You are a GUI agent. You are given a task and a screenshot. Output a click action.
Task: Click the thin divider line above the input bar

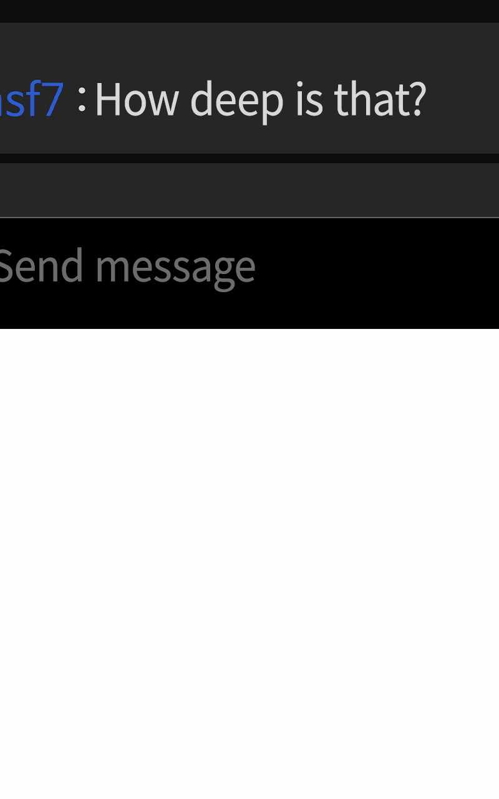tap(249, 217)
